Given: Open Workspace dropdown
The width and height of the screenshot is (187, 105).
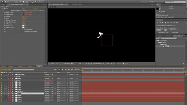Looking at the screenshot, I should pyautogui.click(x=157, y=2).
